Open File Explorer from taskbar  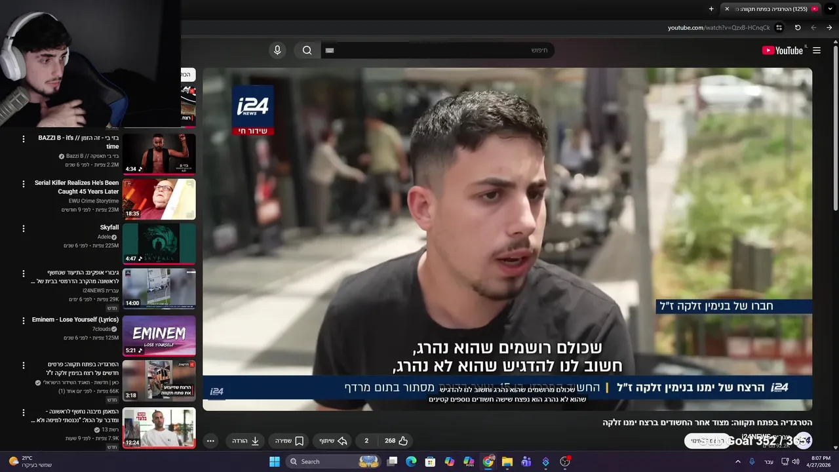(507, 462)
